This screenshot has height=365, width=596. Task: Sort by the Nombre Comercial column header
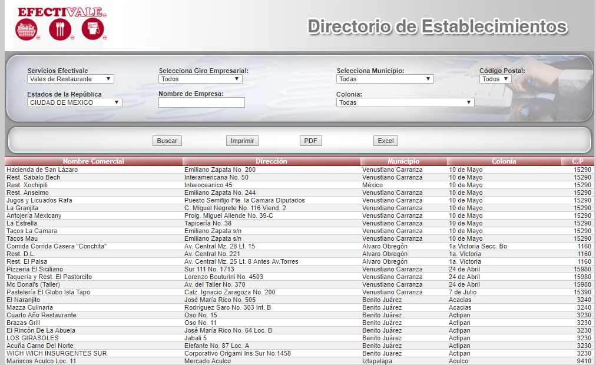pyautogui.click(x=94, y=161)
